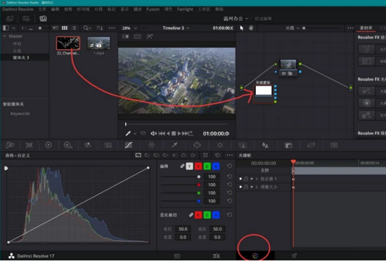Switch to the Color page icon
This screenshot has height=261, width=386.
pyautogui.click(x=255, y=255)
